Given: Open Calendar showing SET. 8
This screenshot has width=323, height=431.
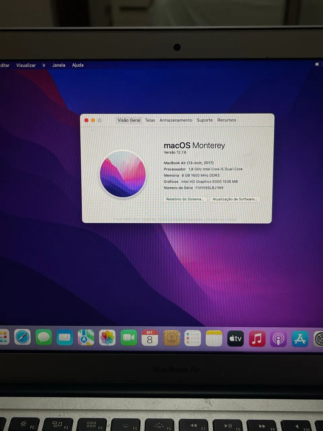Looking at the screenshot, I should 150,338.
